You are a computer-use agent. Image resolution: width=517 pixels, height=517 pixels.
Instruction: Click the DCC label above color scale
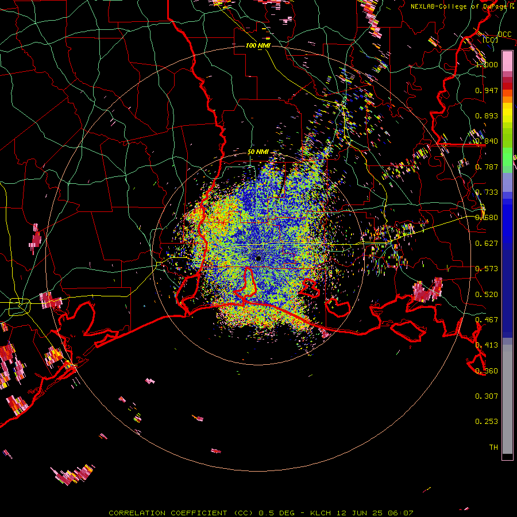504,34
